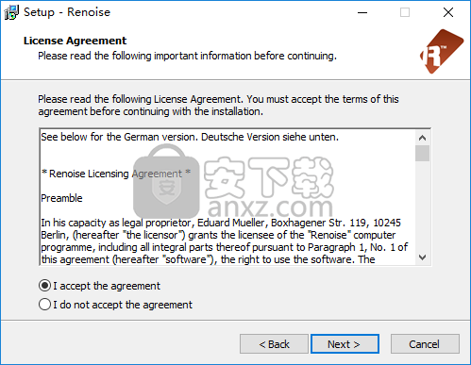Click the license scrollbar down arrow
Screen dimensions: 471x365
tap(422, 257)
